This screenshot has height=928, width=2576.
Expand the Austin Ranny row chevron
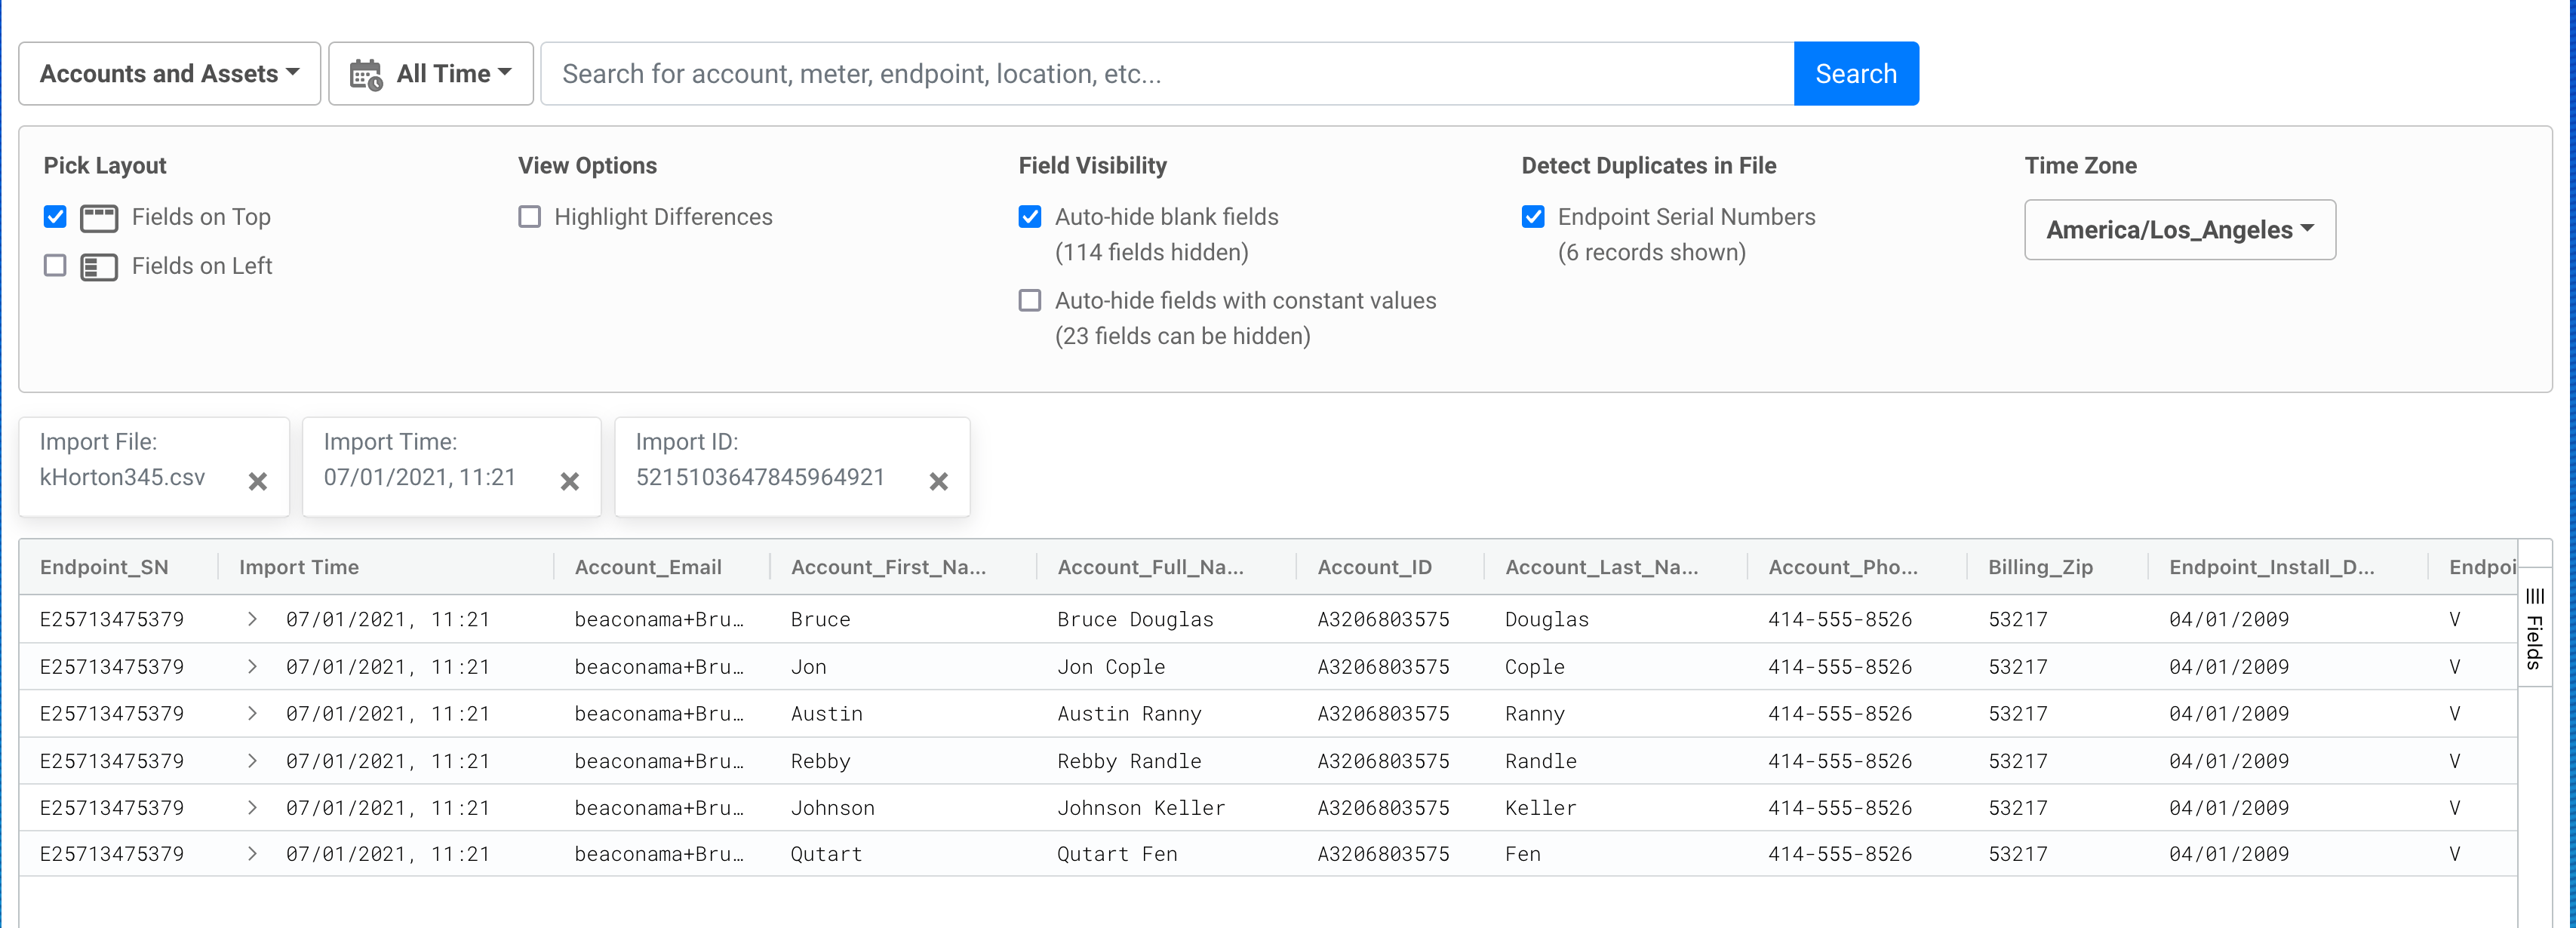point(252,713)
